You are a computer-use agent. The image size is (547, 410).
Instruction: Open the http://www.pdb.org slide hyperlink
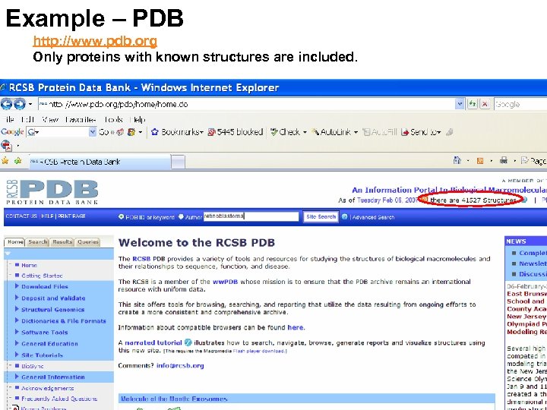[95, 41]
